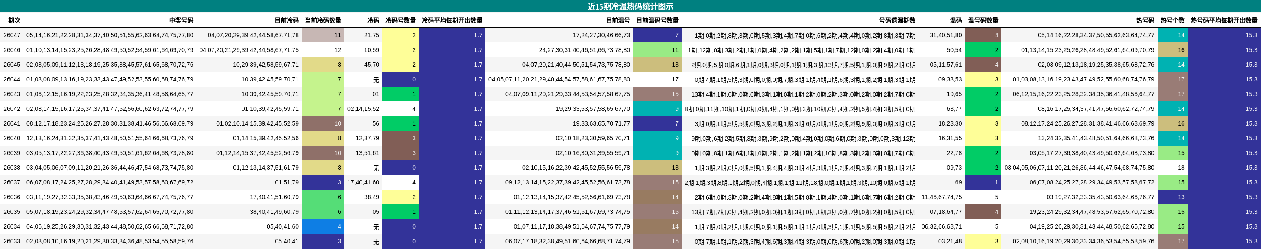Click the 目前冷码 column header
Image resolution: width=1261 pixels, height=249 pixels.
click(286, 20)
